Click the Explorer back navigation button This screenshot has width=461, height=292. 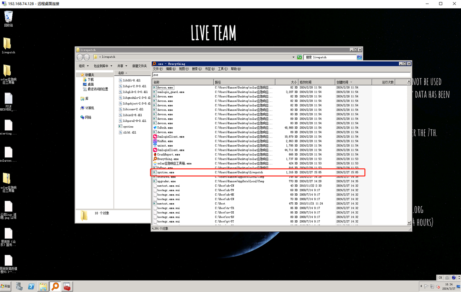tap(80, 57)
